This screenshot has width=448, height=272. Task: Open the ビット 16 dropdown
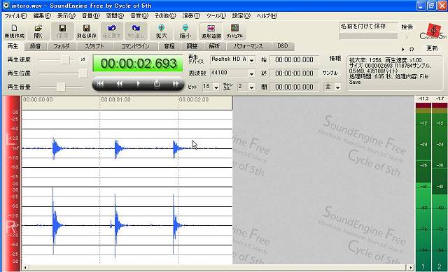pyautogui.click(x=216, y=87)
